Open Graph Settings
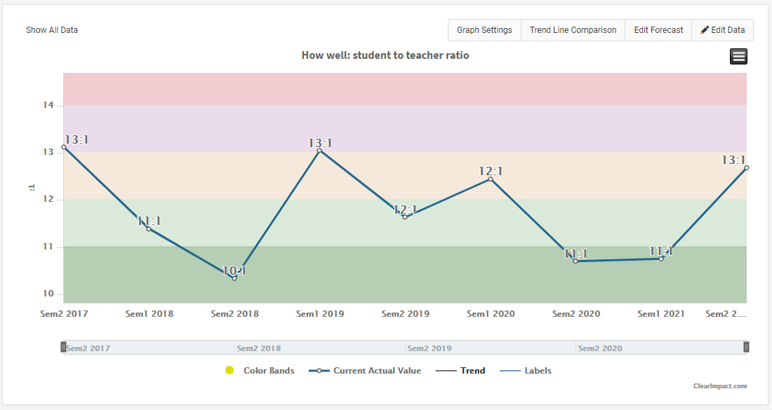 [484, 30]
